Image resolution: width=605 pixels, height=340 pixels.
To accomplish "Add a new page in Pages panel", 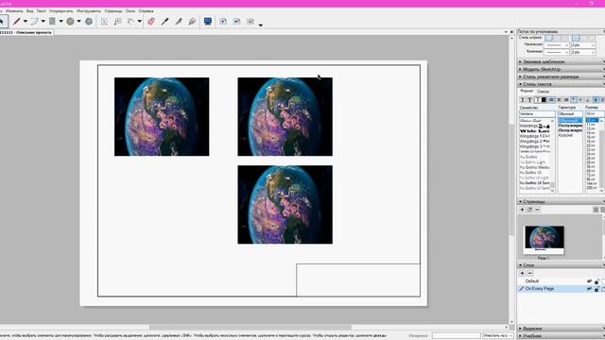I will coord(523,210).
